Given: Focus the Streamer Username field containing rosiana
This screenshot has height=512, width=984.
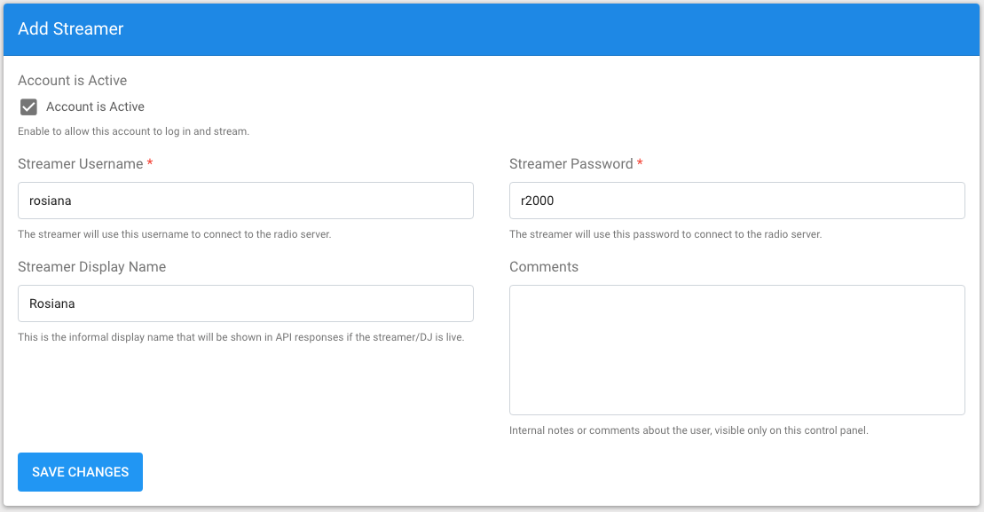Looking at the screenshot, I should click(x=246, y=201).
